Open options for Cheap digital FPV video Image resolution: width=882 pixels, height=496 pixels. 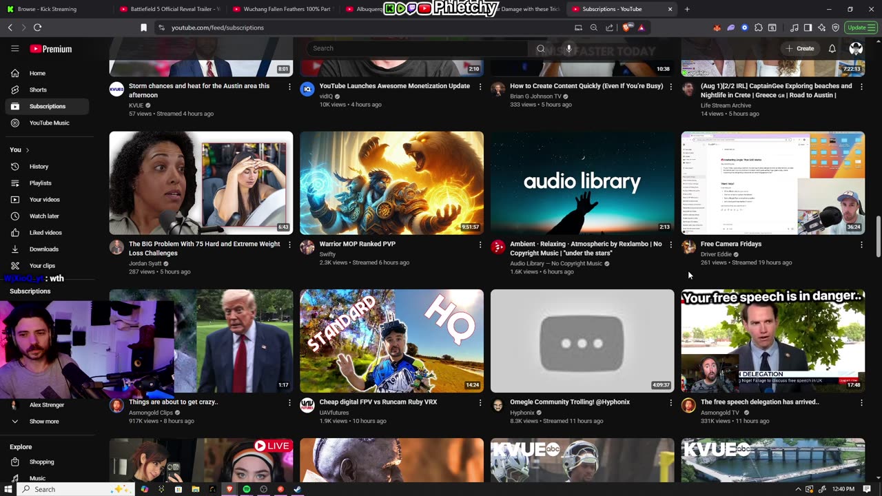480,402
